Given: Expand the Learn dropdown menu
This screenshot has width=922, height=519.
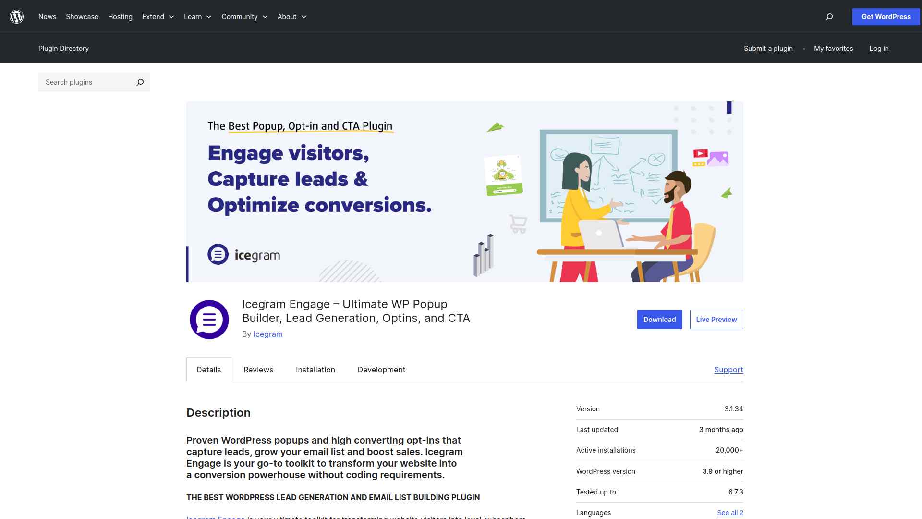Looking at the screenshot, I should tap(197, 17).
